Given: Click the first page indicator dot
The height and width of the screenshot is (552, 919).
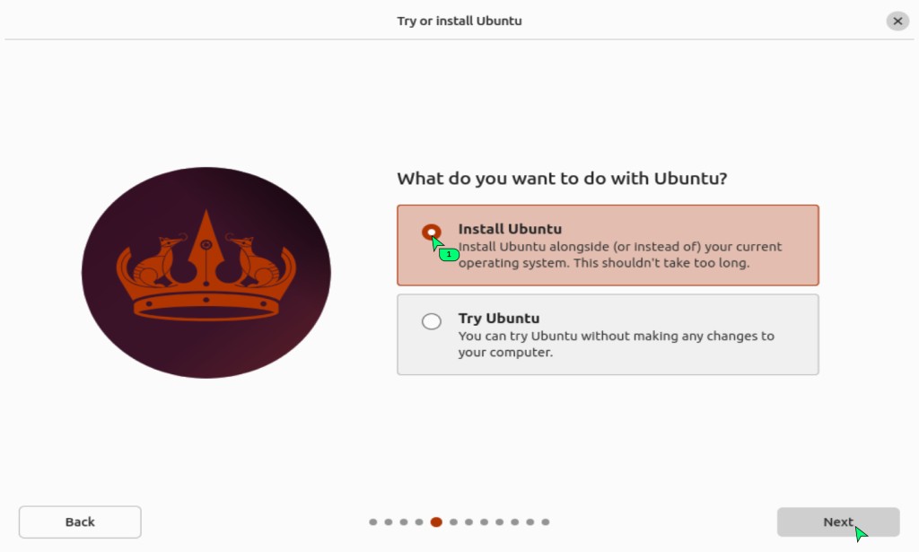Looking at the screenshot, I should pos(372,521).
